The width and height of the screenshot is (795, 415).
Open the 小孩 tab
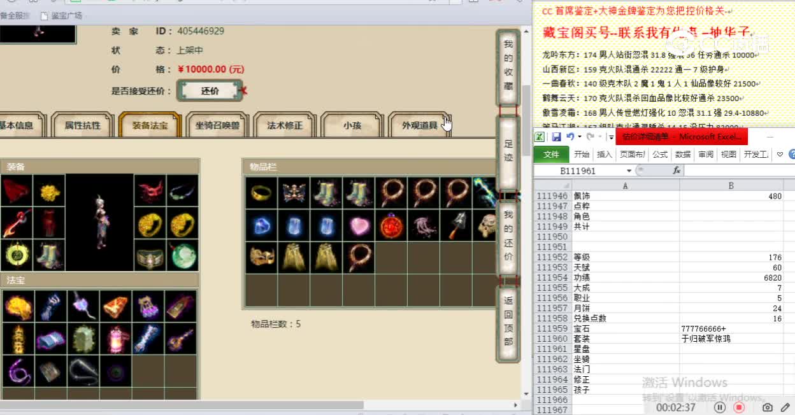coord(352,125)
